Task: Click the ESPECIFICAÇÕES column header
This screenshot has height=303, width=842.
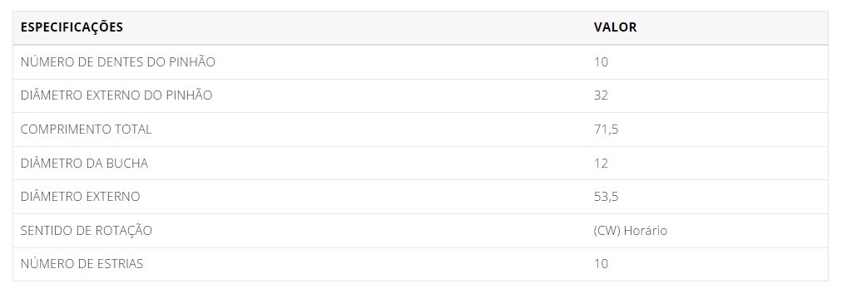Action: coord(72,27)
